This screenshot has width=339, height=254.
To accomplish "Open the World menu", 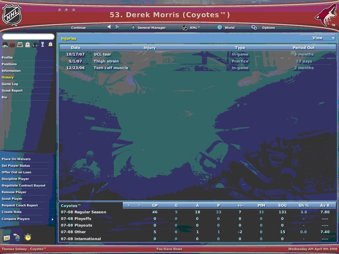I will pos(229,28).
